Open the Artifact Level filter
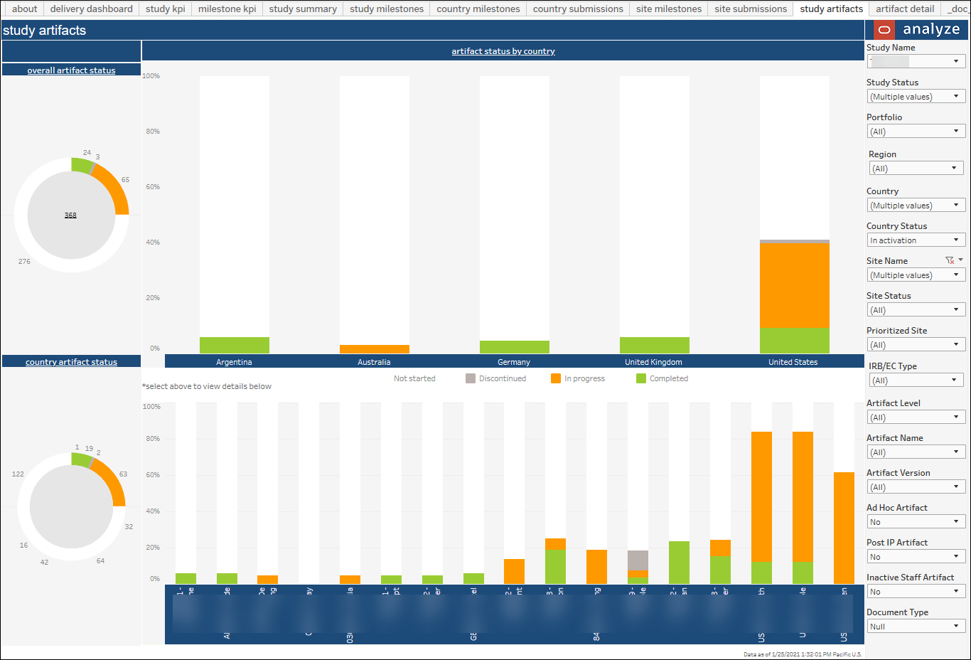This screenshot has height=660, width=971. coord(916,417)
